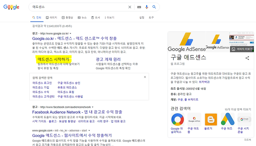Open 시작 가이드 sitelink

click(x=39, y=121)
